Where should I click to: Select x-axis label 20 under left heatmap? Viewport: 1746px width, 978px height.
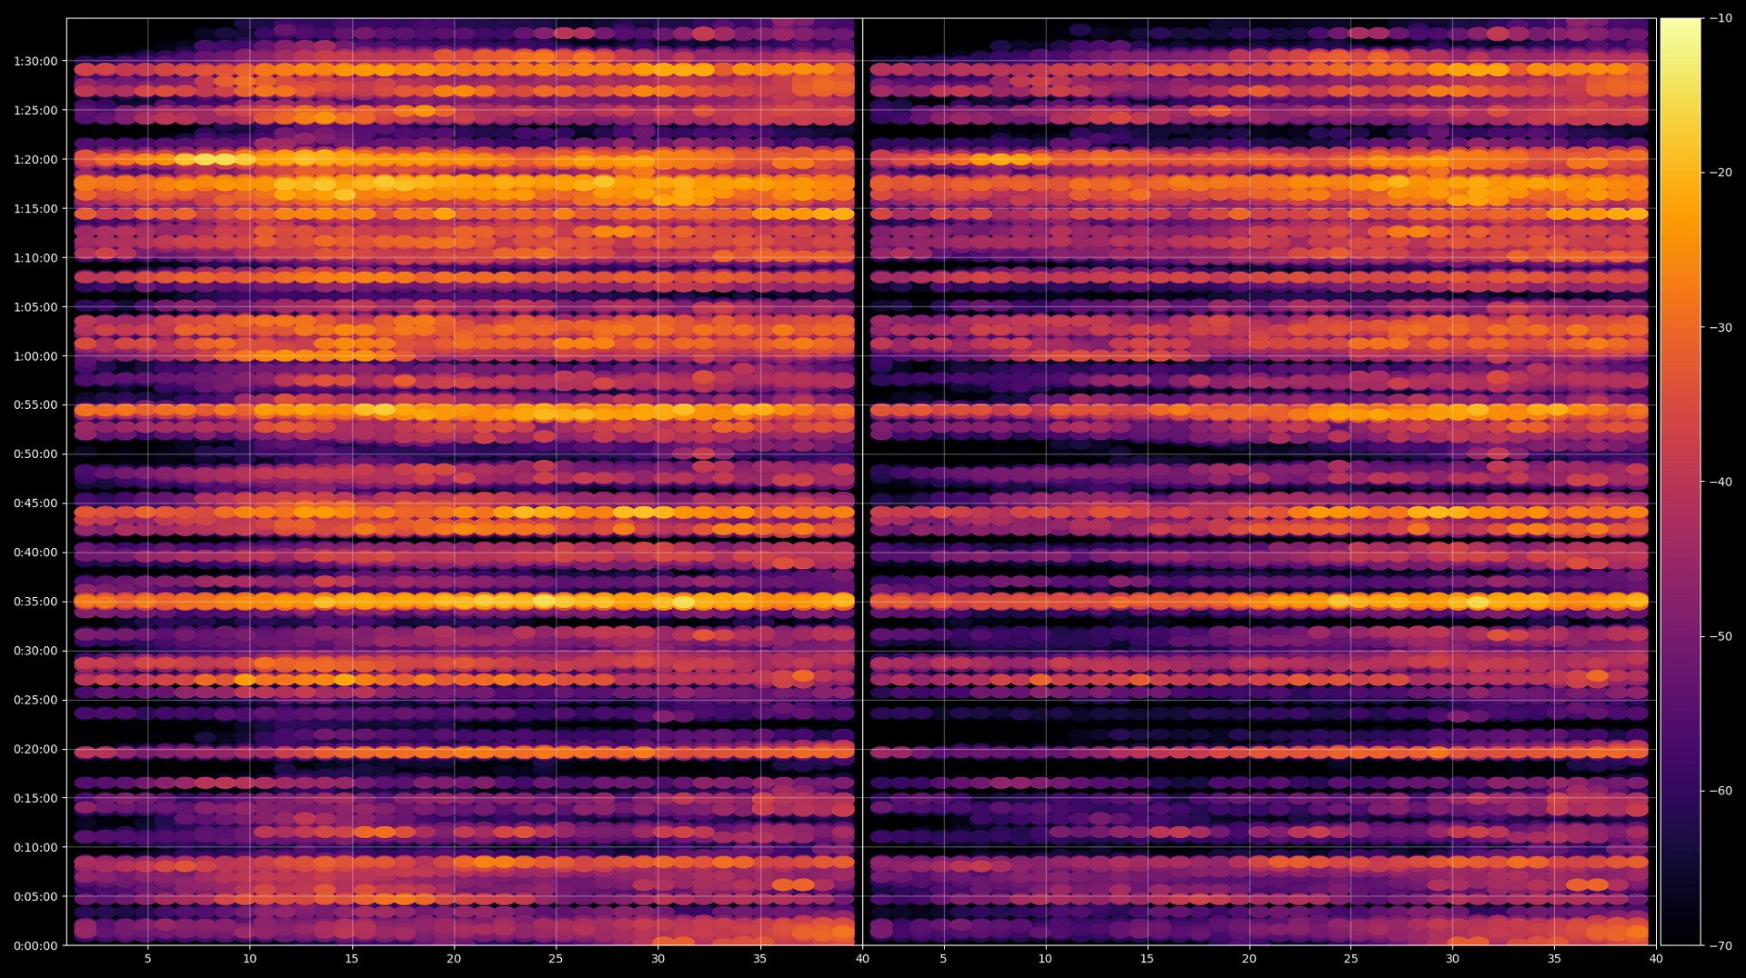point(454,959)
